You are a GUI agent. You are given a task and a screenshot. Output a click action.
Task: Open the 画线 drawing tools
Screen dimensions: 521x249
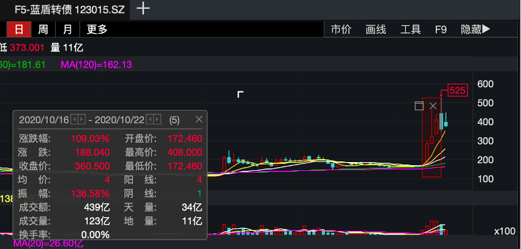click(376, 29)
